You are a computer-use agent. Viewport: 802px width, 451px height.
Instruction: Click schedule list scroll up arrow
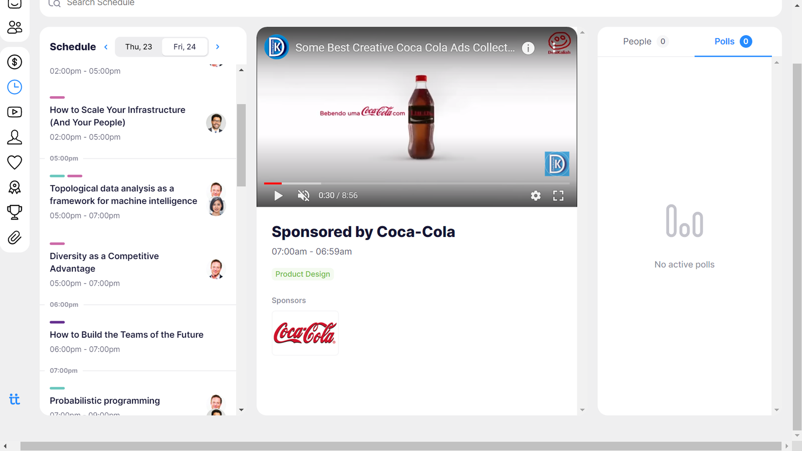click(x=241, y=70)
